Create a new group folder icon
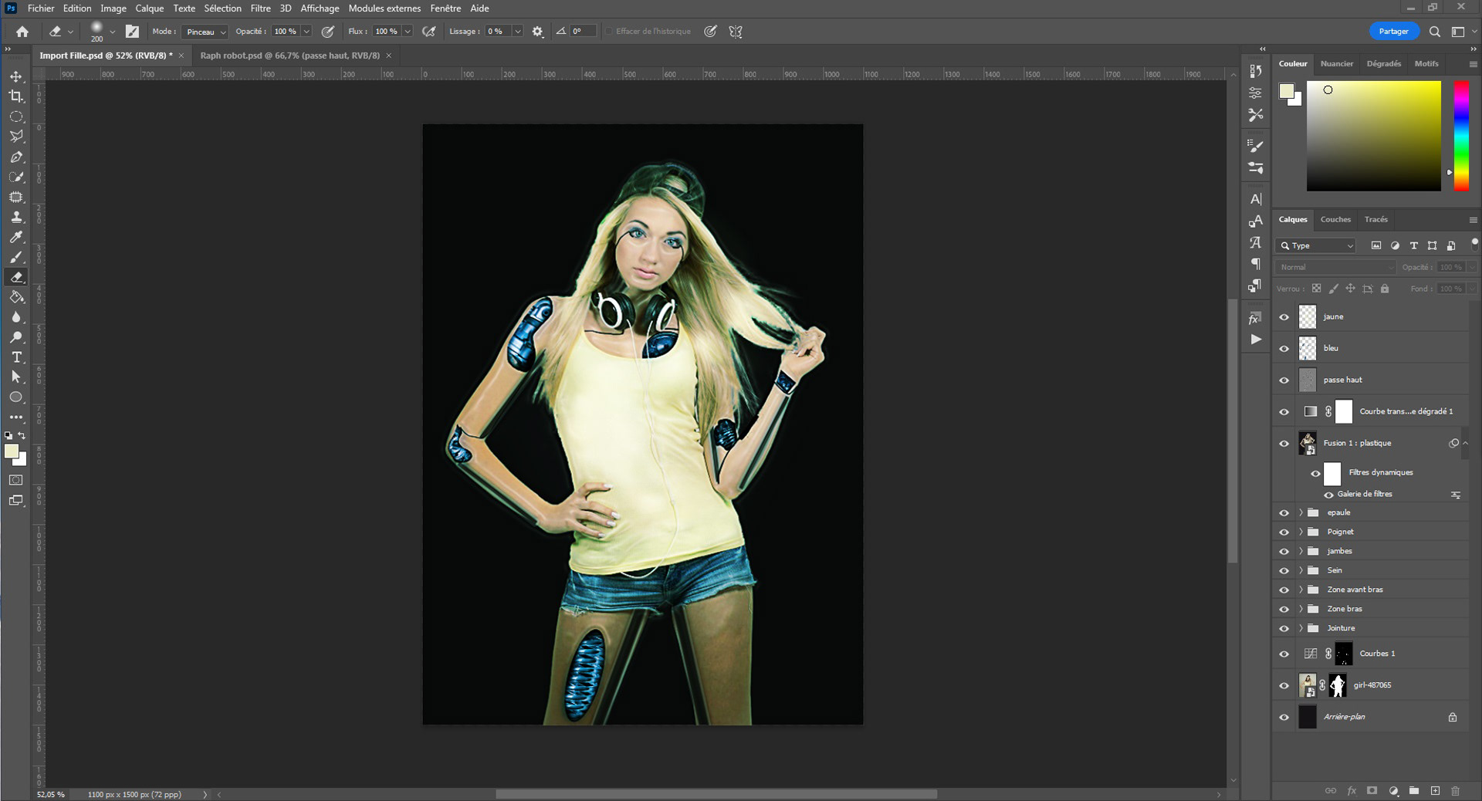Viewport: 1482px width, 801px height. [1414, 791]
